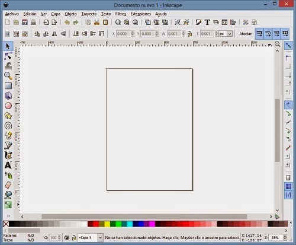Toggle snap to grid button
Viewport: 296px width, 245px height.
[288, 186]
